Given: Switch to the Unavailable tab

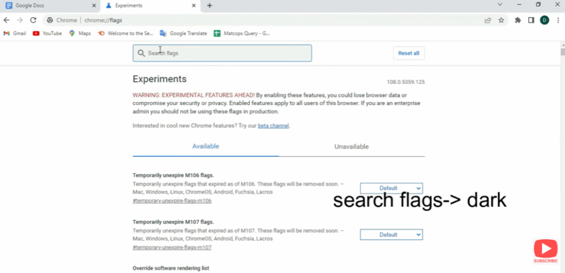Looking at the screenshot, I should (x=351, y=146).
